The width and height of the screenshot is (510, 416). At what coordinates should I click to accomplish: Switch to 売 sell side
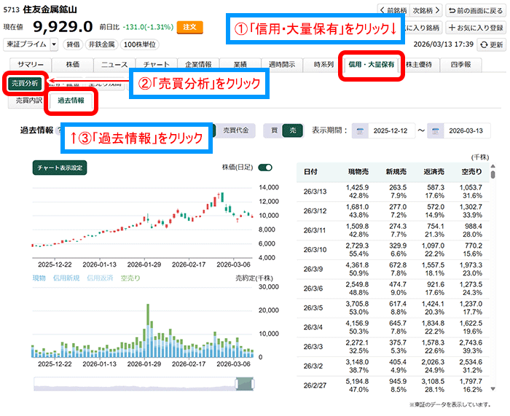[293, 130]
